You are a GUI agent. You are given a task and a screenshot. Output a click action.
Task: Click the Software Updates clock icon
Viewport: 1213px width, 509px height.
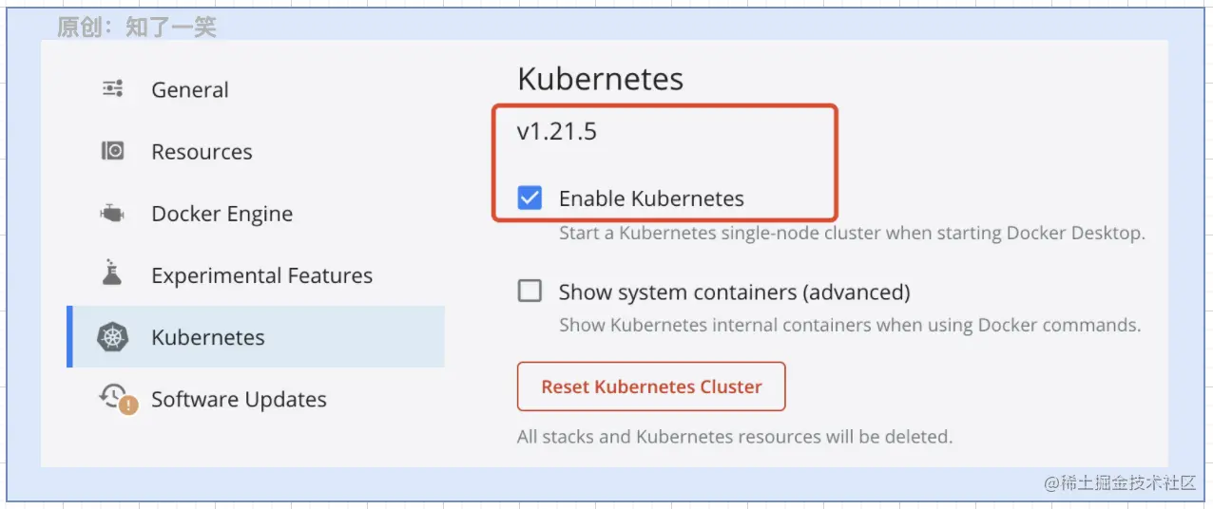click(113, 395)
